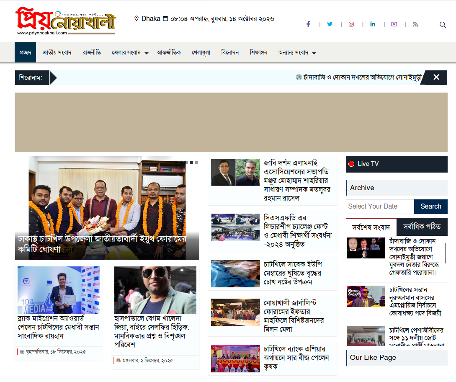Viewport: 456px width, 382px height.
Task: Open sidebar পেশাজীবীদের সঙ্গে ১১ দলীয় headline
Action: [x=417, y=336]
